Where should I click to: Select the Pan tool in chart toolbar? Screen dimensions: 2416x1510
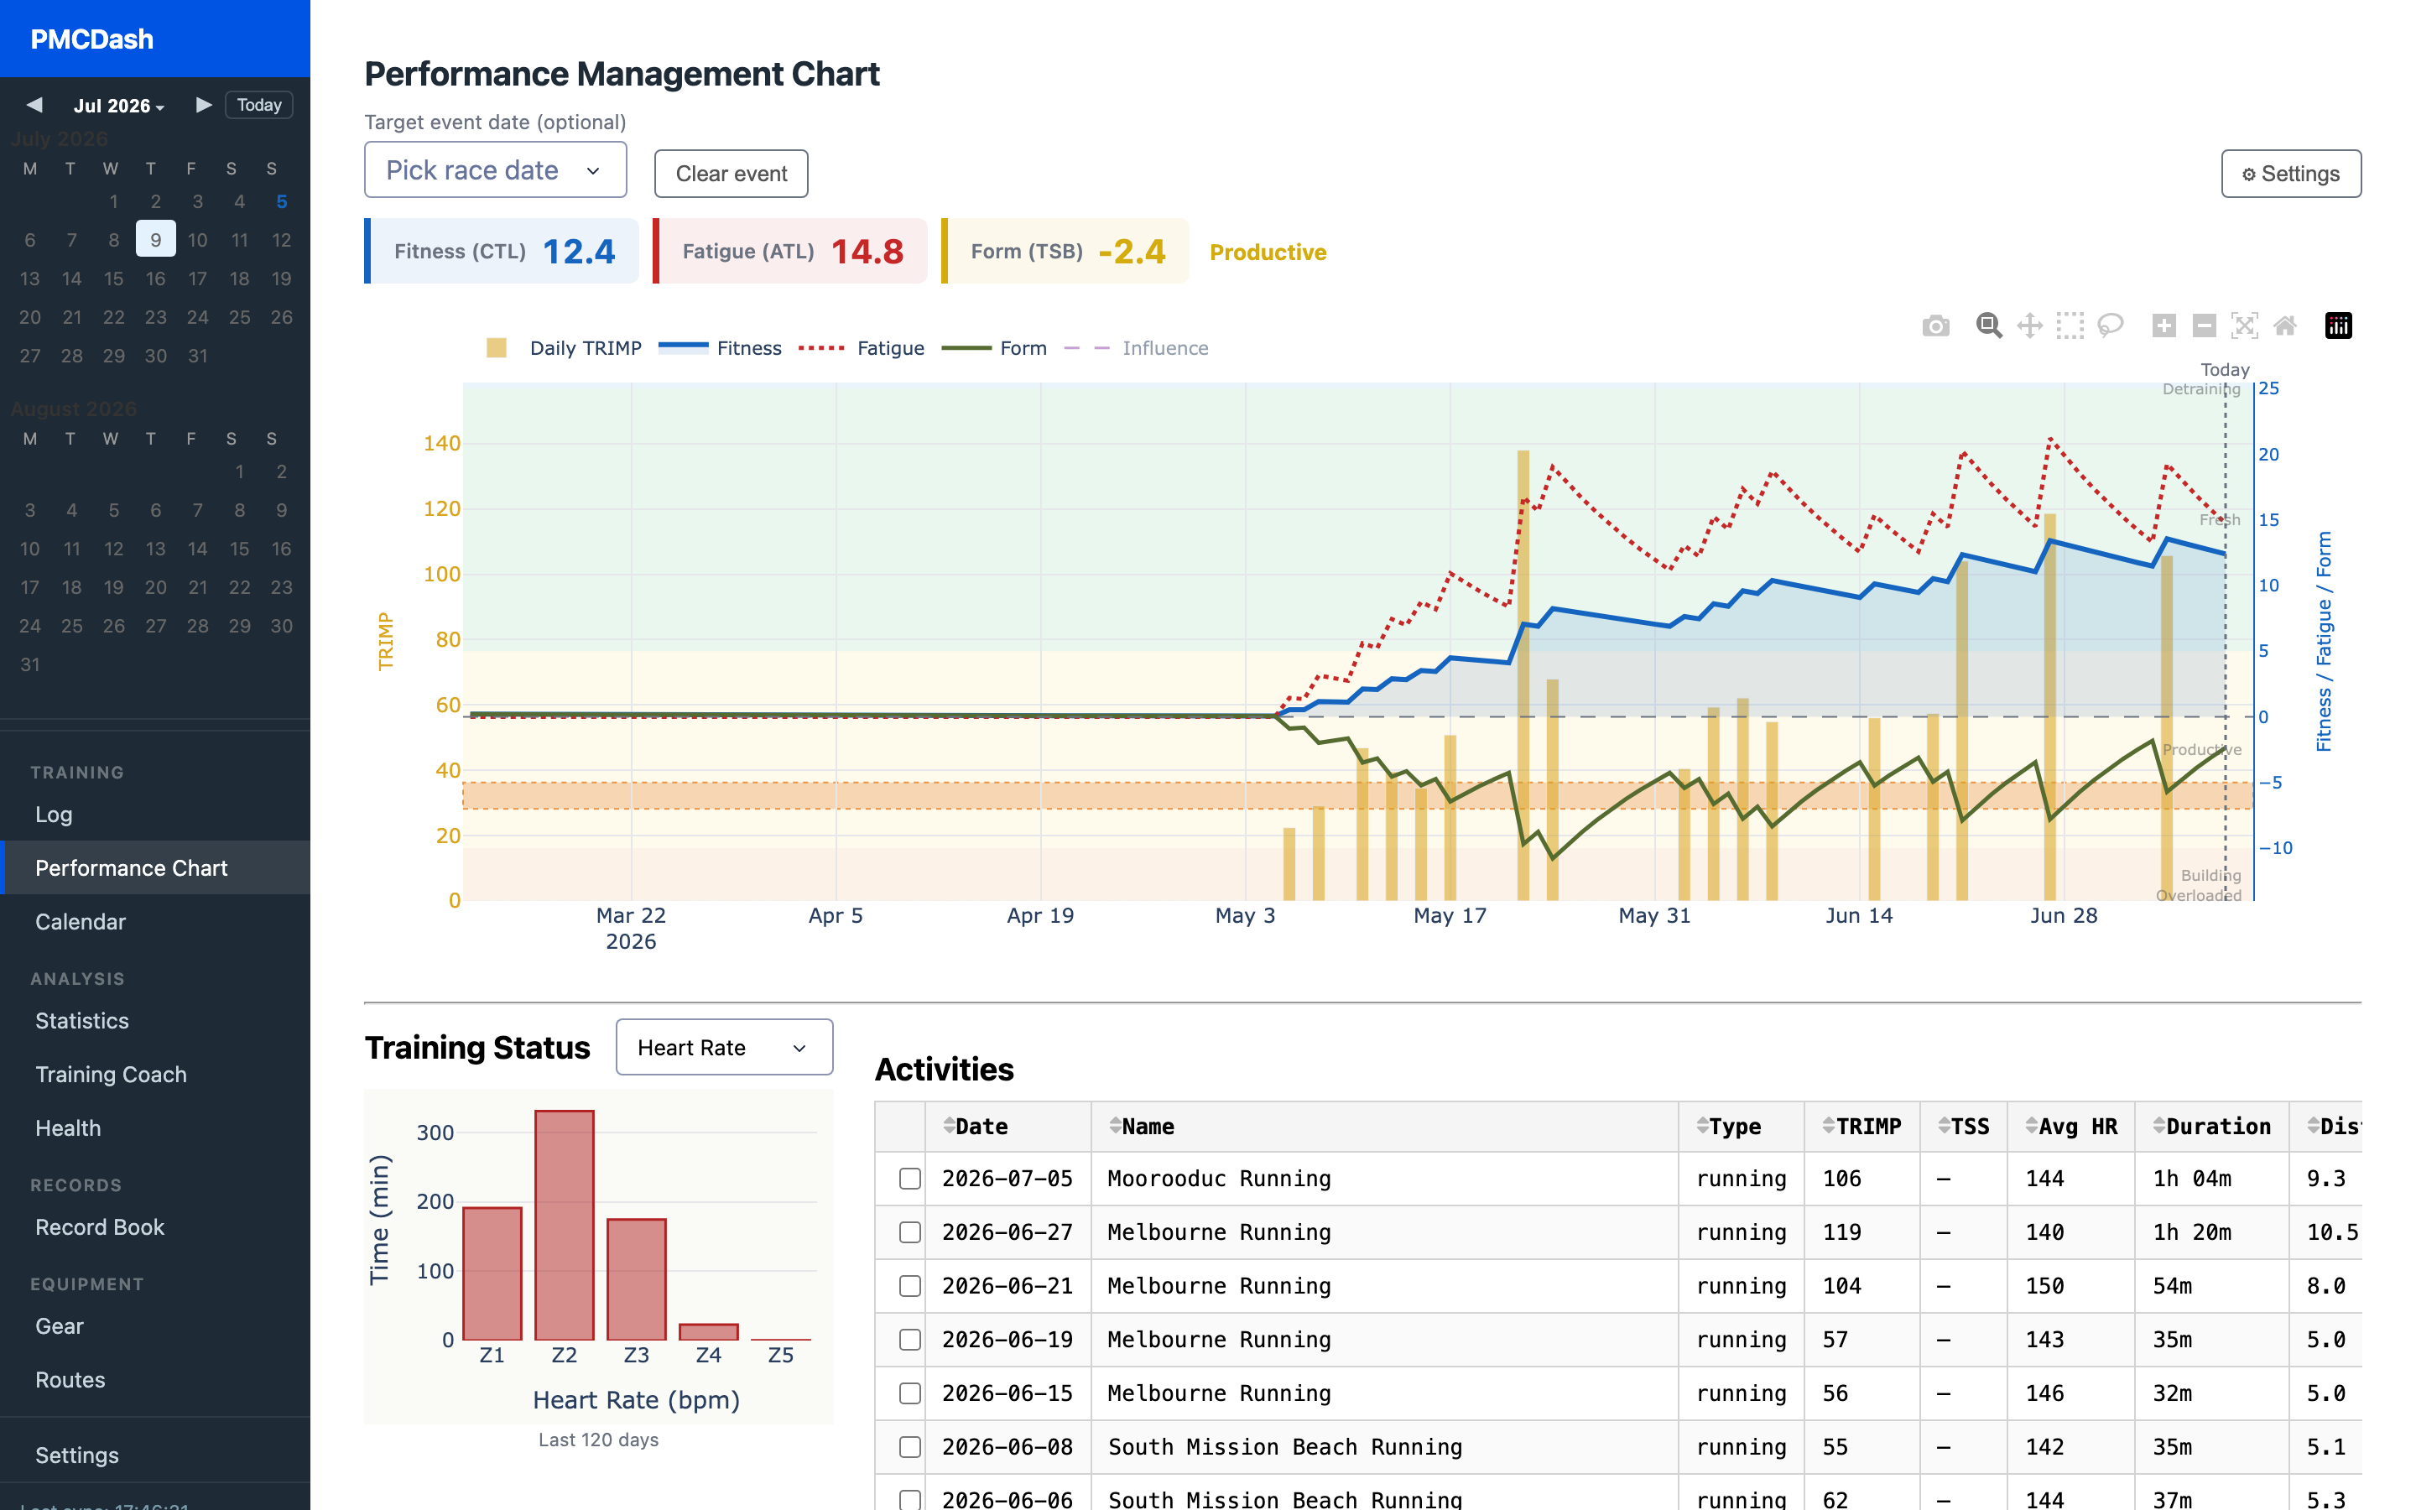click(2029, 325)
